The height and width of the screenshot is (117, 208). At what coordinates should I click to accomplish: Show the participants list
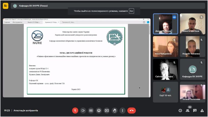coord(187,111)
